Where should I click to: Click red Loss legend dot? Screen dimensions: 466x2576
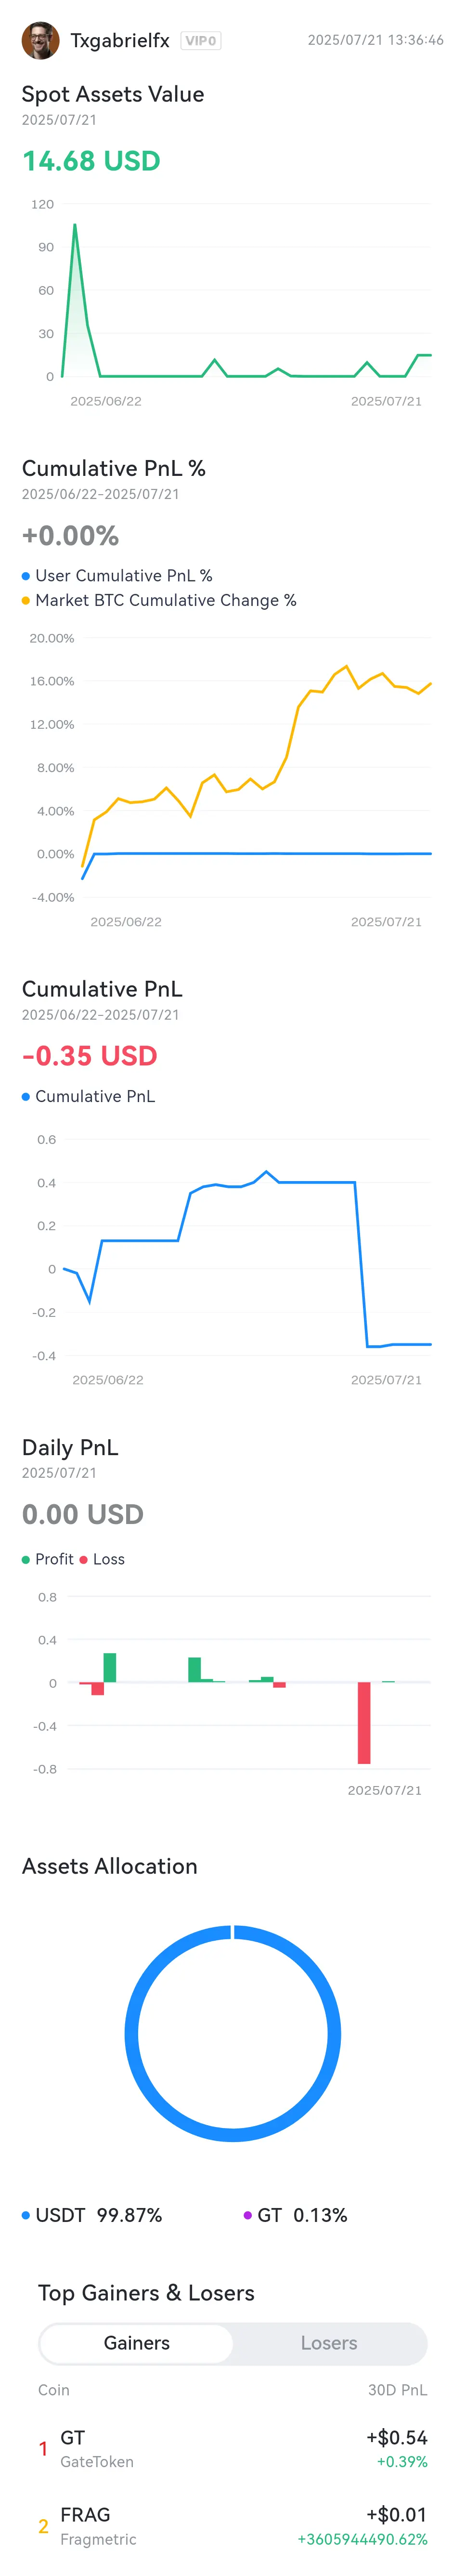[84, 1559]
